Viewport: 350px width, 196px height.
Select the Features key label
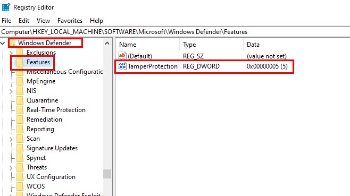(38, 62)
